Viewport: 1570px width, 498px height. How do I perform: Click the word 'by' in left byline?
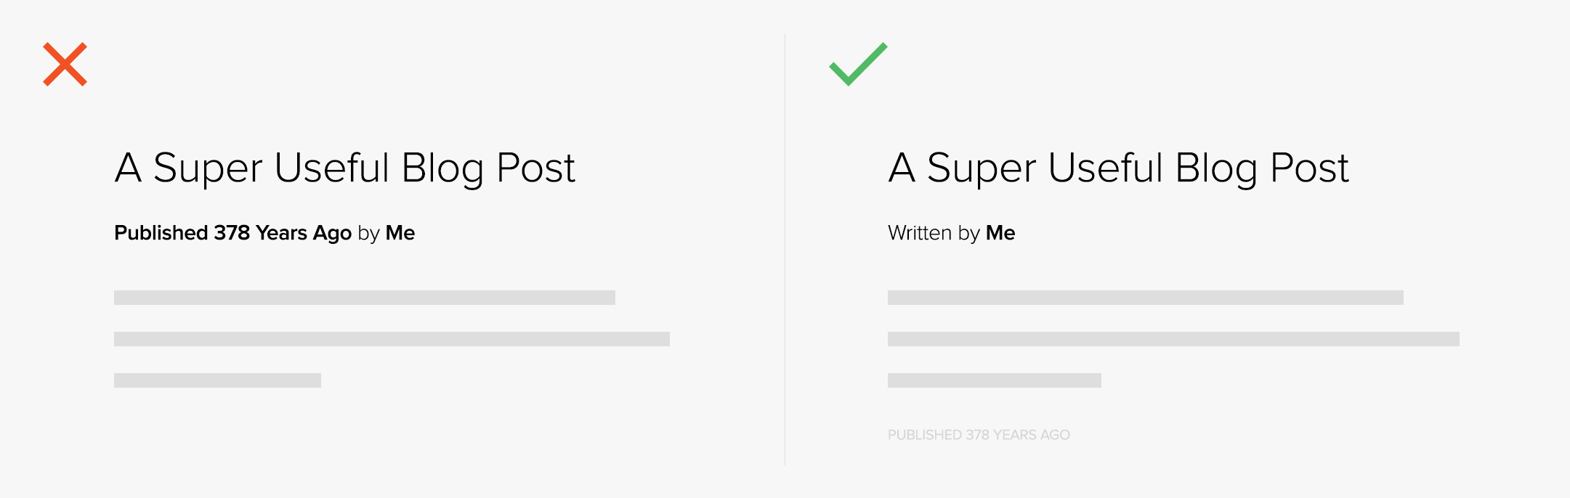[369, 234]
